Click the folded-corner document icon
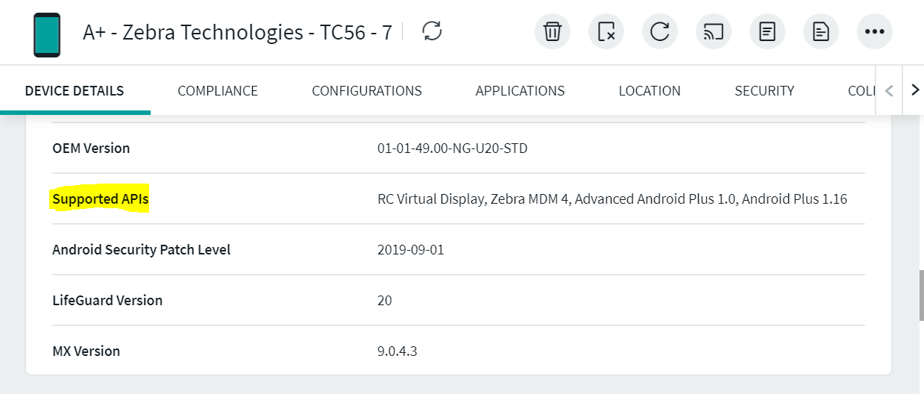The height and width of the screenshot is (394, 924). pyautogui.click(x=821, y=32)
